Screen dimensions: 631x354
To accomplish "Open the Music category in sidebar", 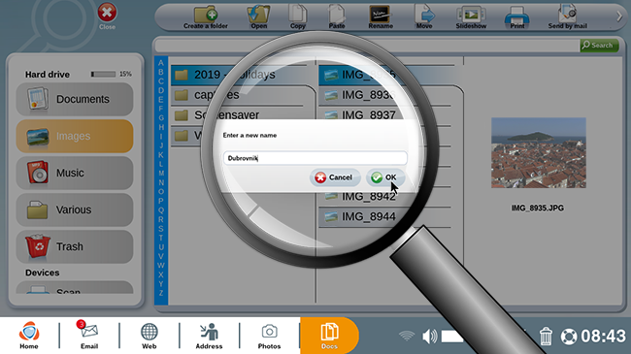I will tap(75, 173).
